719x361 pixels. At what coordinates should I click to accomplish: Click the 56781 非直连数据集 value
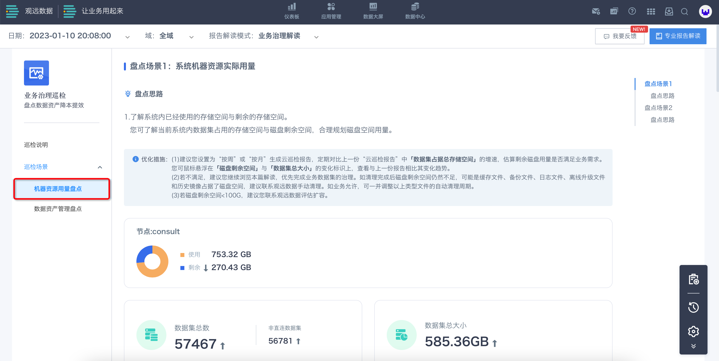[x=280, y=341]
